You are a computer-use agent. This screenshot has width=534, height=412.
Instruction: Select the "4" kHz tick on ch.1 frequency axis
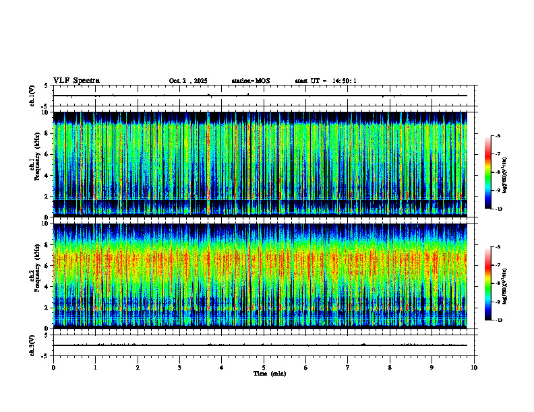[x=47, y=176]
